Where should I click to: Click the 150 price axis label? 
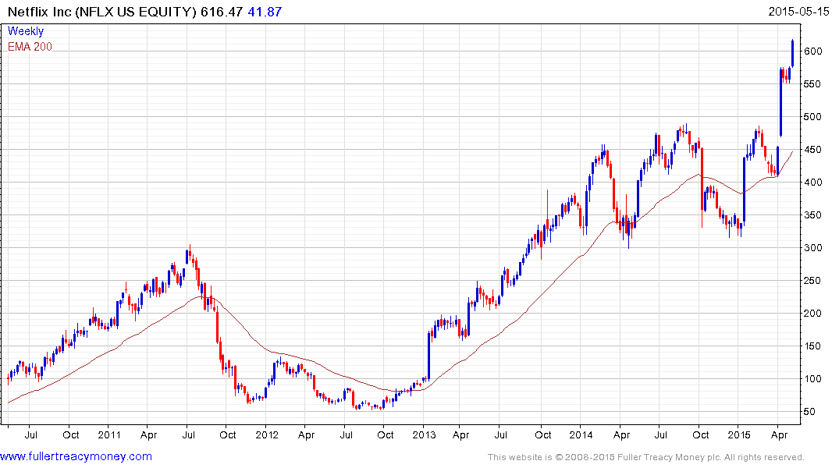812,346
